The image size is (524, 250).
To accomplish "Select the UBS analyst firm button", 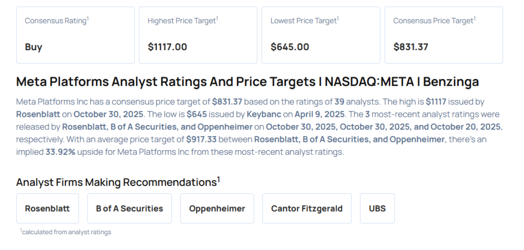I will pos(377,209).
